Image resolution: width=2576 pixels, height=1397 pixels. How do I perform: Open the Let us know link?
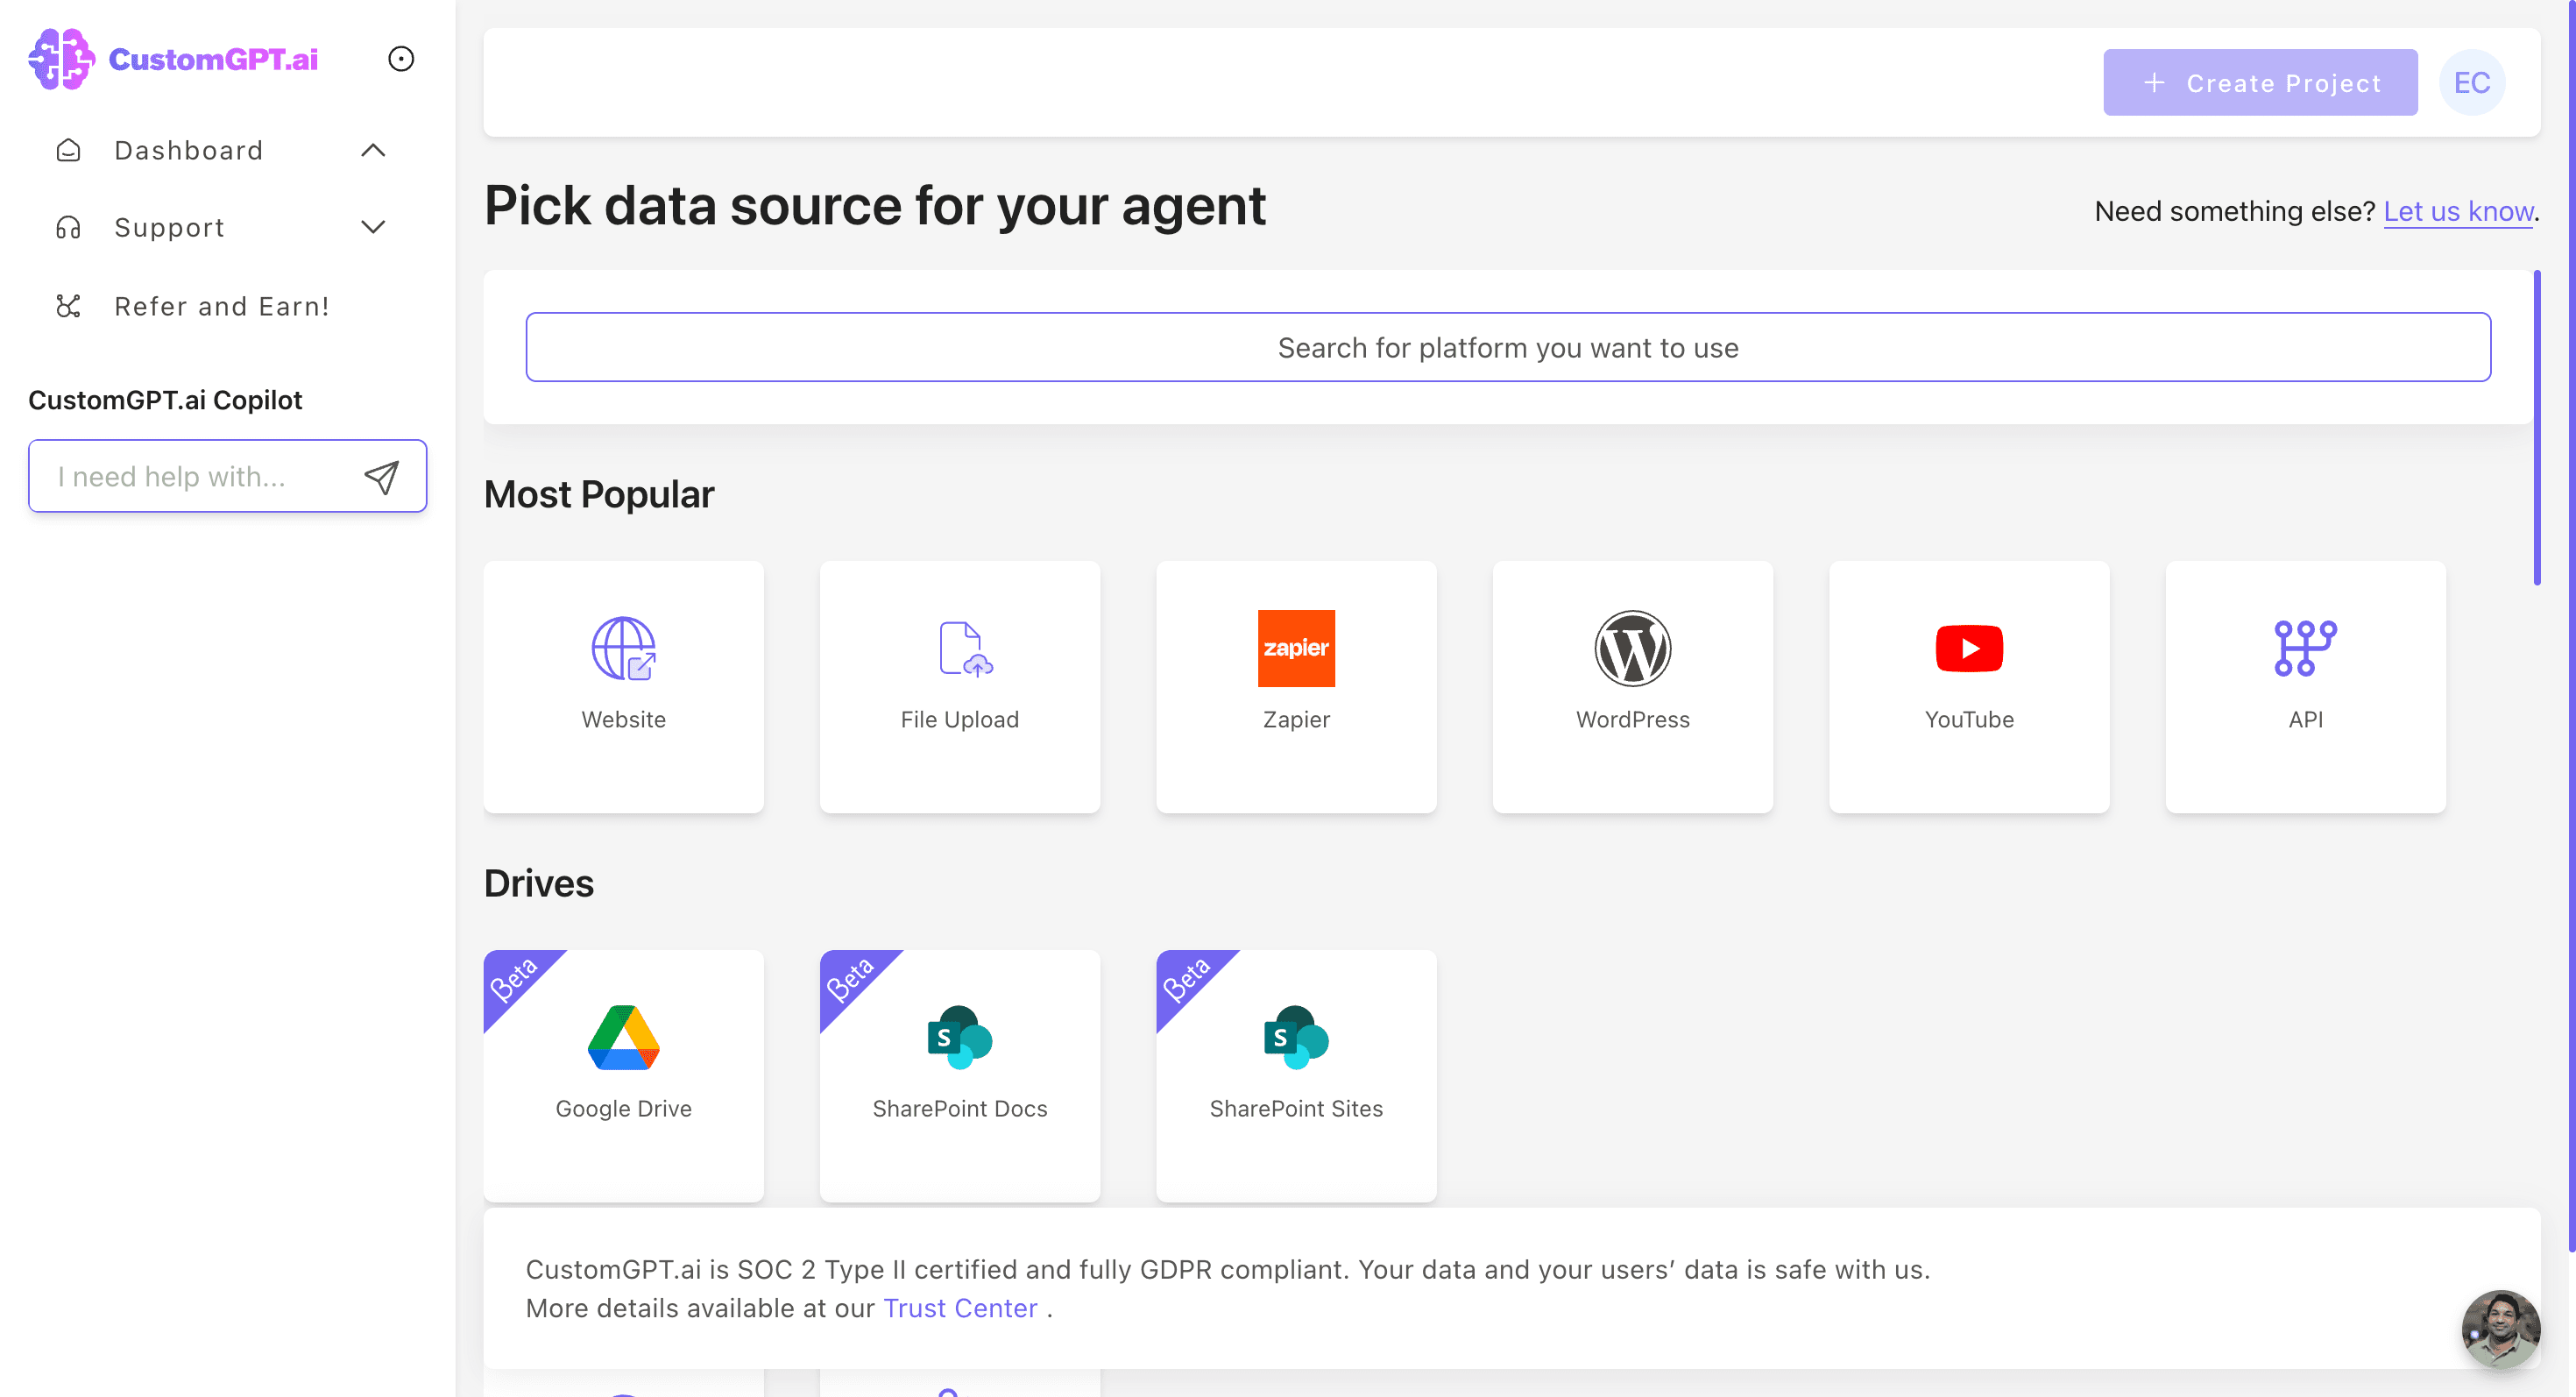2458,211
